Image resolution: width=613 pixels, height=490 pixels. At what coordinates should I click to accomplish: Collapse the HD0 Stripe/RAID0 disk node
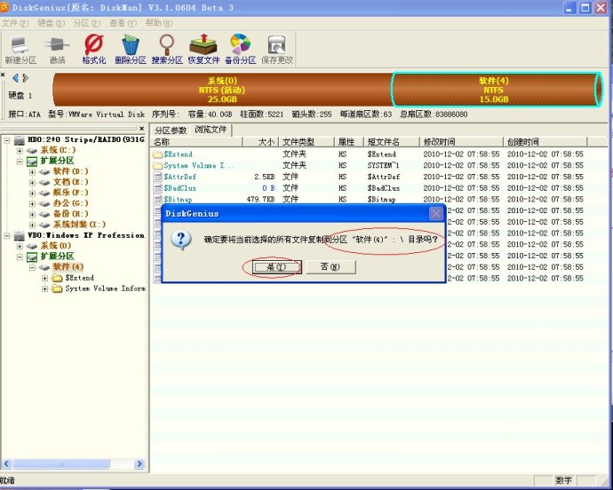coord(6,139)
